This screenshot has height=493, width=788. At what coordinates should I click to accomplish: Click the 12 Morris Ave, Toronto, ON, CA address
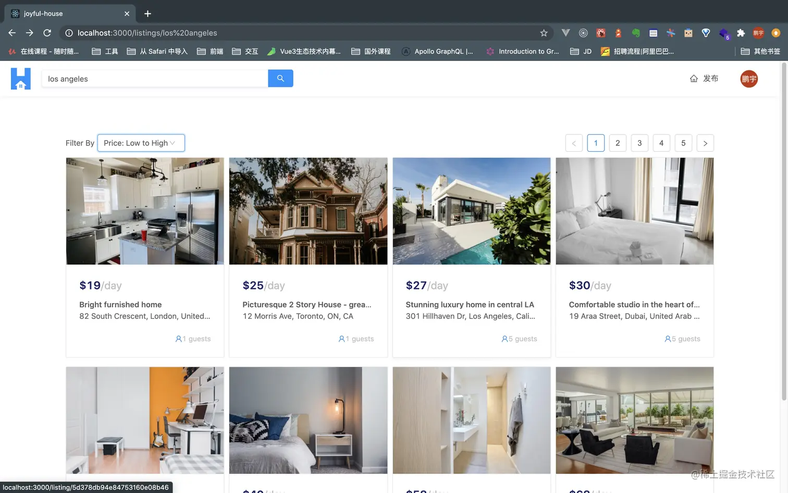click(298, 316)
